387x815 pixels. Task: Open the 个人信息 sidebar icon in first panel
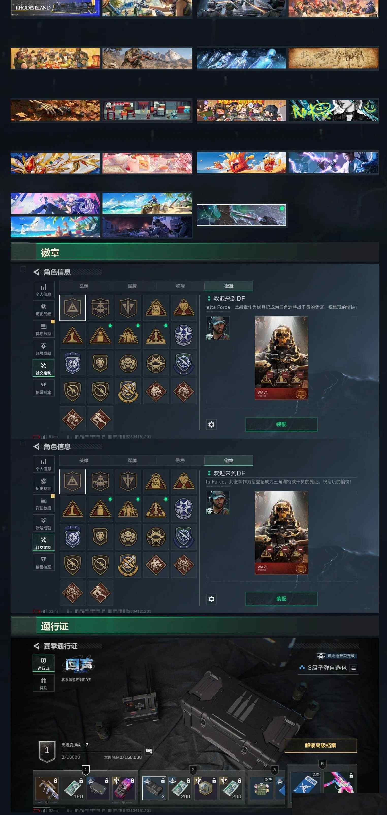pyautogui.click(x=43, y=290)
